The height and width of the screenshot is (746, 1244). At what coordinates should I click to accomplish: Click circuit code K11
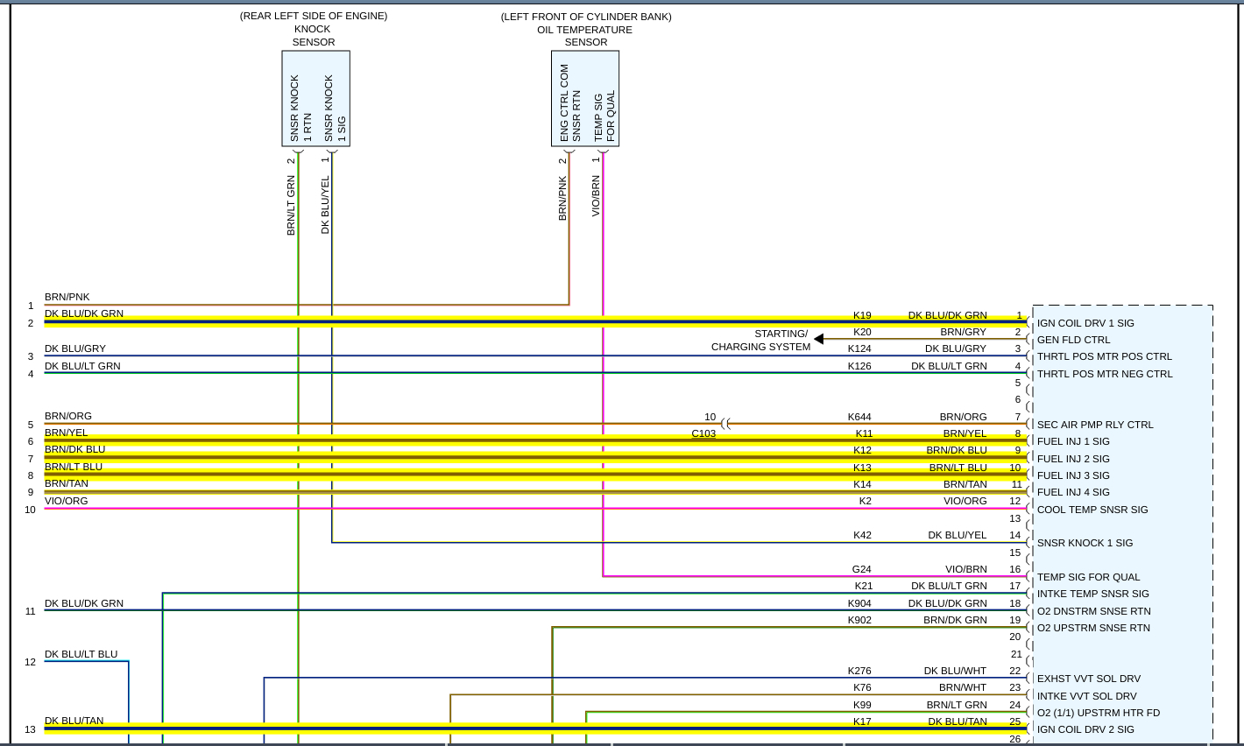coord(864,433)
